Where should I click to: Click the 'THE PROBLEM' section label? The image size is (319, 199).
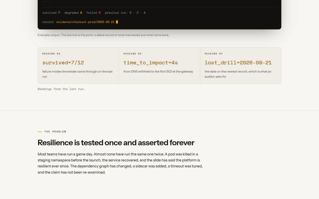pyautogui.click(x=55, y=131)
